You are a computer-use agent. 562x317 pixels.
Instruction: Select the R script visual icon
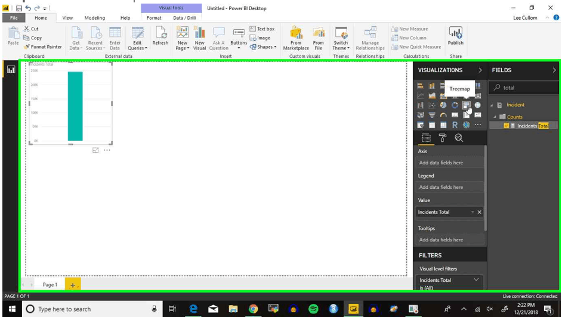[455, 125]
